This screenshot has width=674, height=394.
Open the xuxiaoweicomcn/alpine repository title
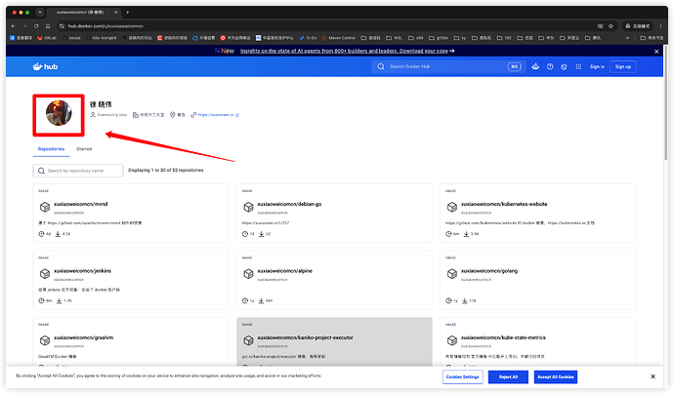pyautogui.click(x=284, y=271)
